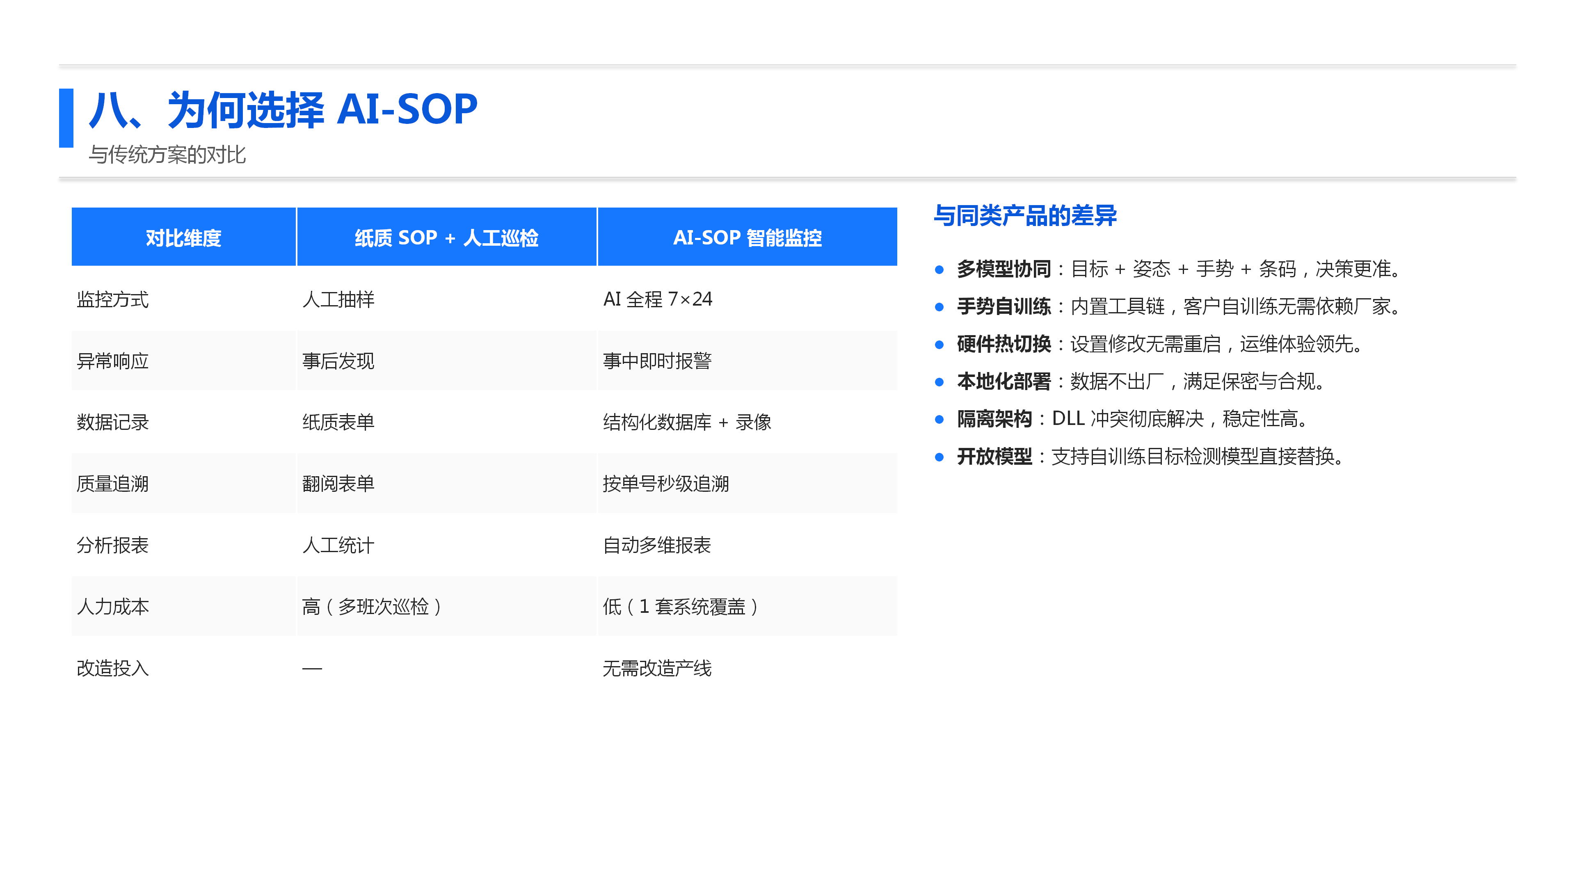Select the "纸质 SOP + 人工巡检" column header
This screenshot has width=1575, height=886.
point(446,237)
